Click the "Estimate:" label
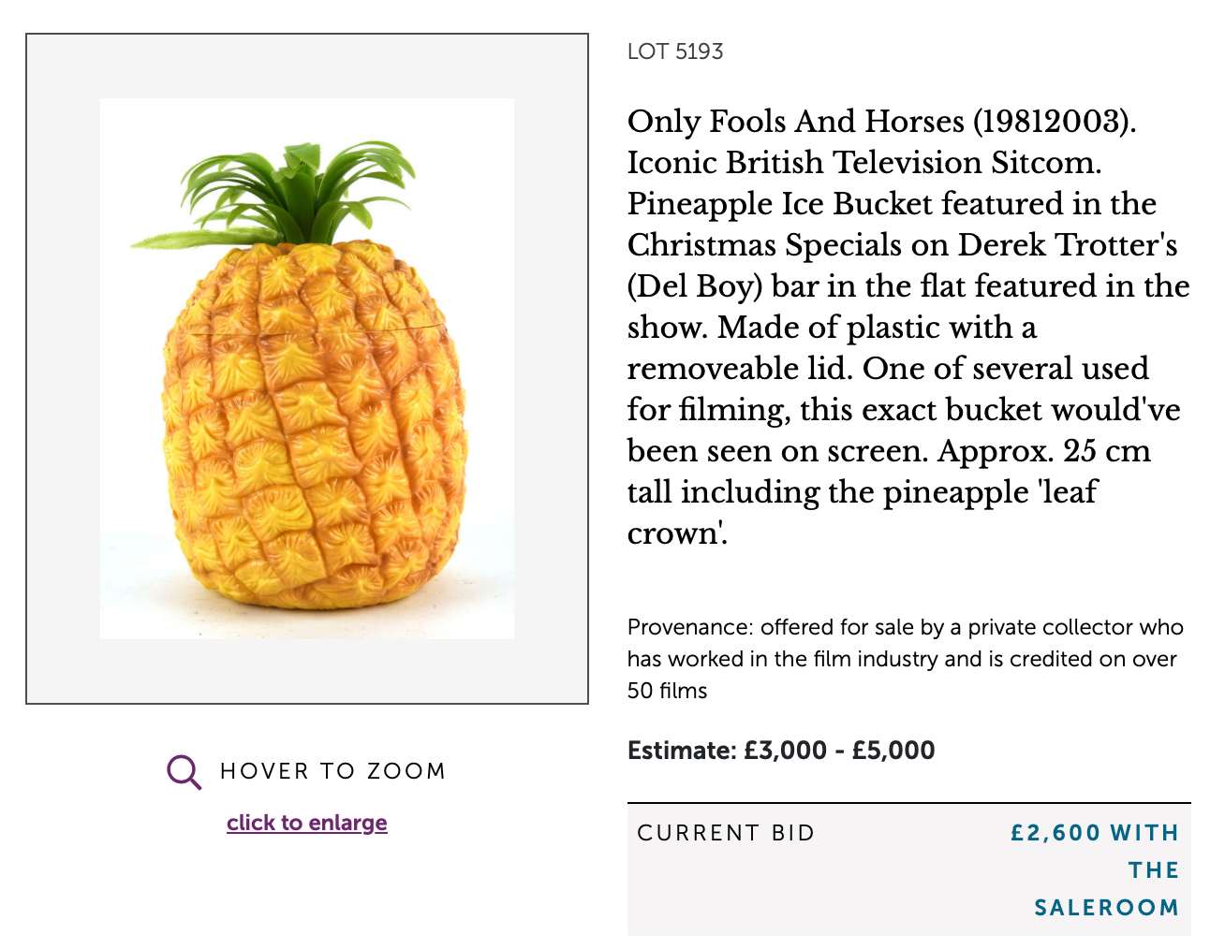1225x949 pixels. (682, 751)
